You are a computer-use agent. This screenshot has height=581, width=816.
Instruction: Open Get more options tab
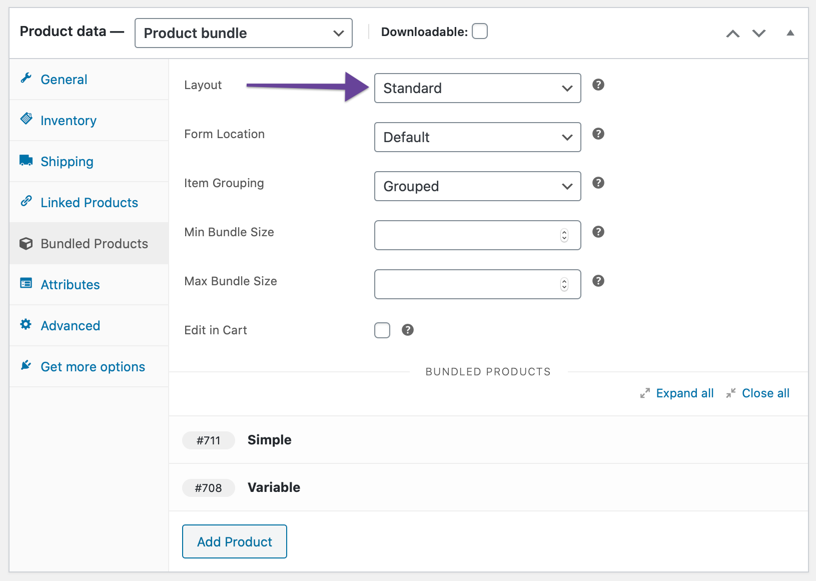point(89,367)
